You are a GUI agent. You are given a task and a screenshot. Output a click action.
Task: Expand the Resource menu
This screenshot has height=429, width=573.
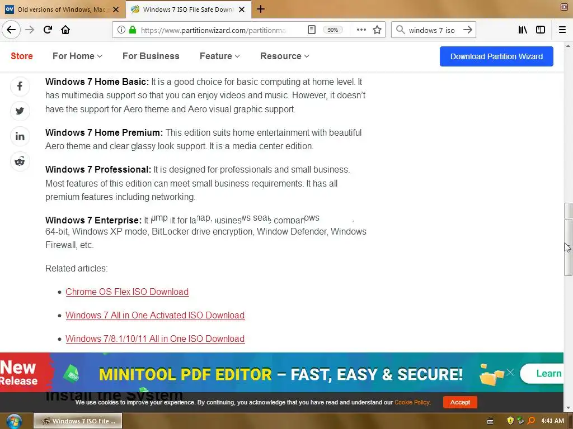click(x=285, y=56)
